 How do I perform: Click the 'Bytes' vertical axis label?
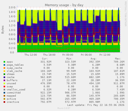click(x=3, y=30)
